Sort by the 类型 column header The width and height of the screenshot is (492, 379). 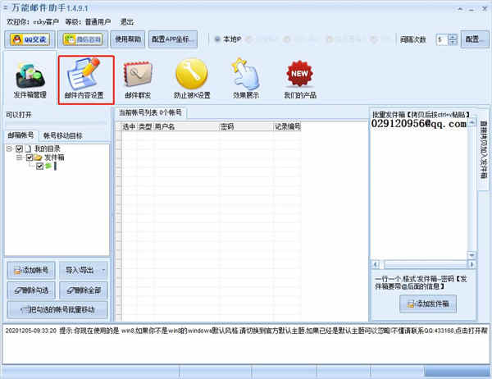click(x=145, y=126)
